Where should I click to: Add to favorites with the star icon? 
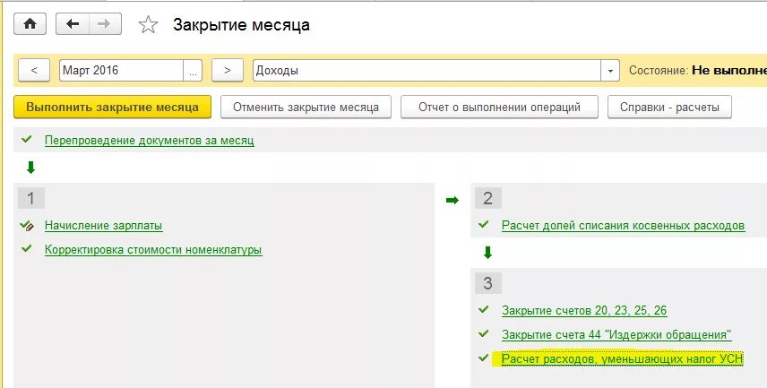point(148,24)
